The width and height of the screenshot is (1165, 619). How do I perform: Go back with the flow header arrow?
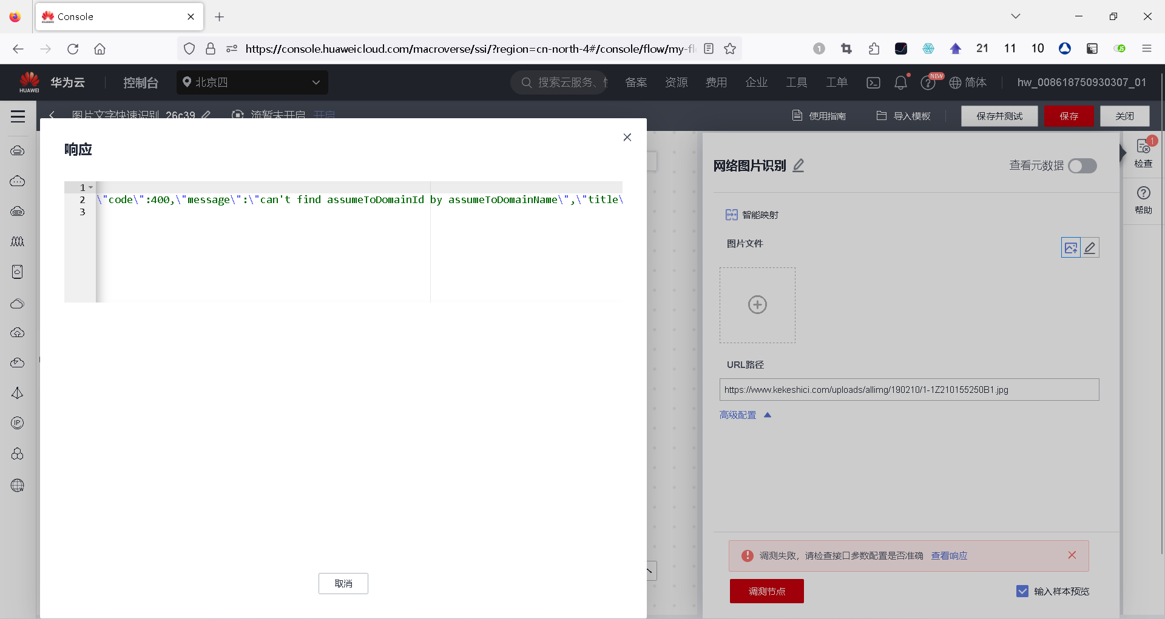tap(52, 115)
